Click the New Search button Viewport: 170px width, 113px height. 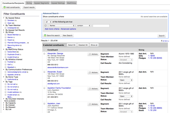67,36
